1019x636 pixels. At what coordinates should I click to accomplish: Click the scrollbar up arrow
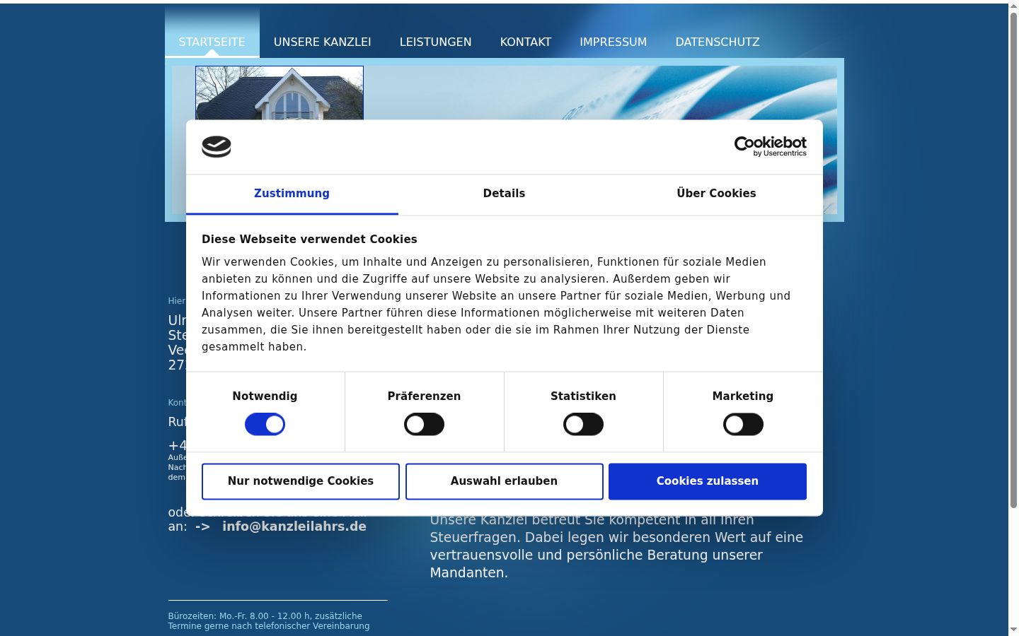tap(1013, 6)
